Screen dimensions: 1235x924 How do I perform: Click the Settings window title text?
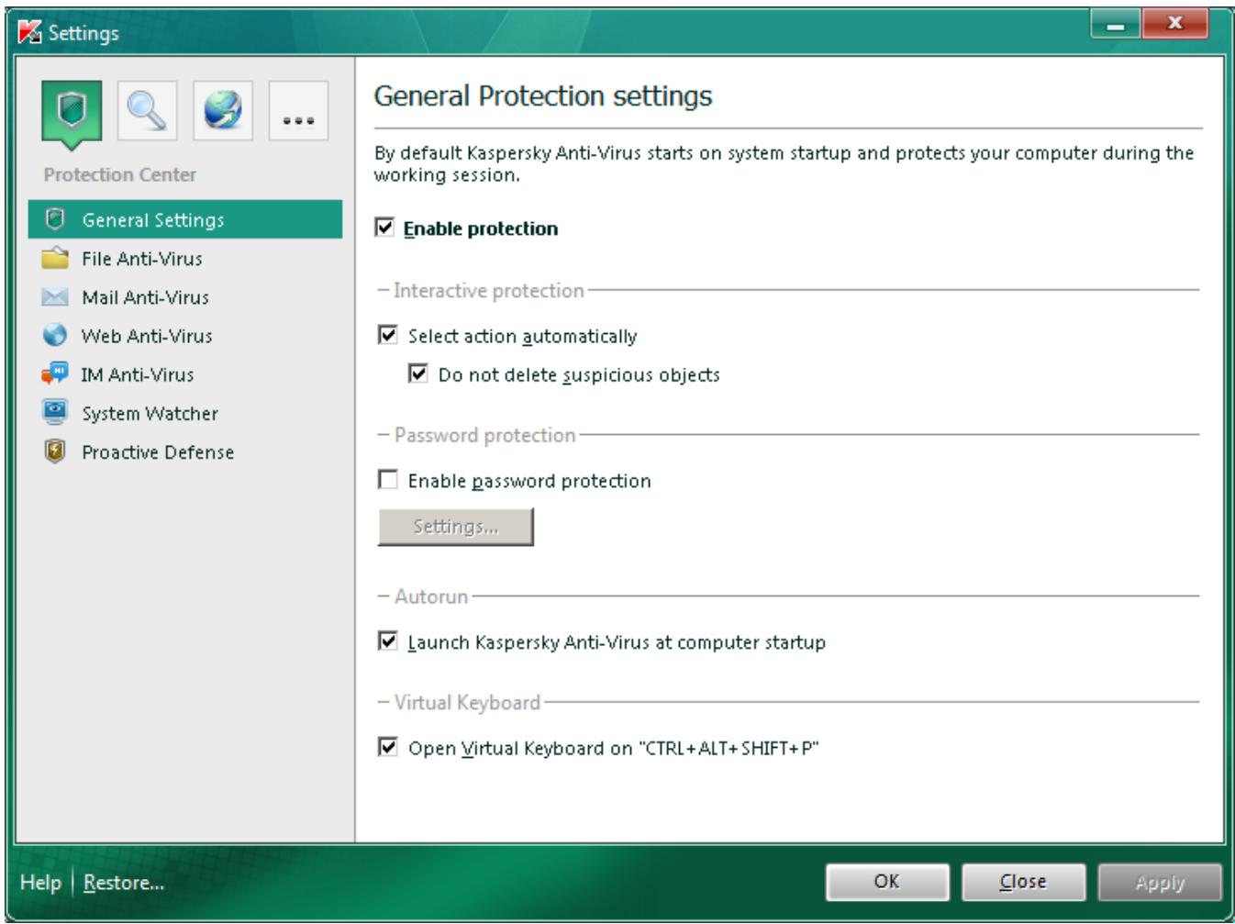pyautogui.click(x=83, y=33)
